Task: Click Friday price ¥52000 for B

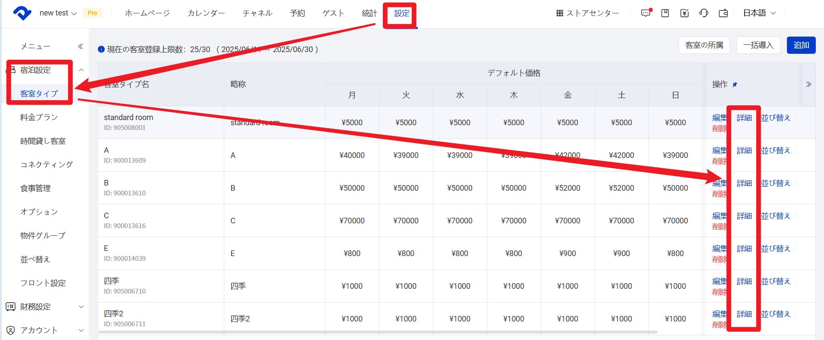Action: click(x=567, y=188)
